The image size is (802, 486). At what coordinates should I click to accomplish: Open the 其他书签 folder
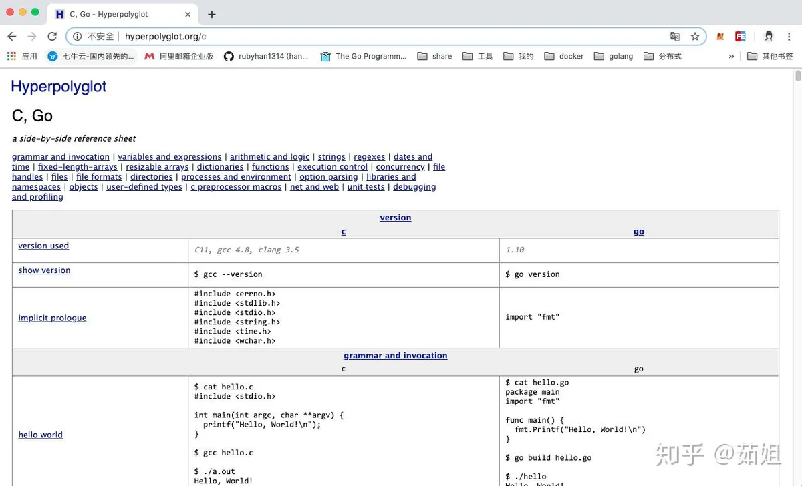tap(770, 57)
